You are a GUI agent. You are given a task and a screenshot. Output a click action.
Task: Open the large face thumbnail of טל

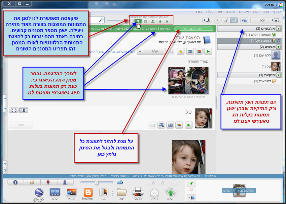[188, 157]
